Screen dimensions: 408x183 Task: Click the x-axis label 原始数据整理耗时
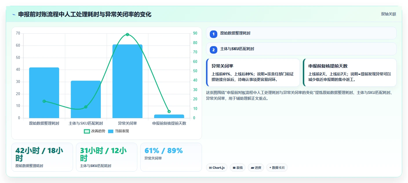coord(44,123)
